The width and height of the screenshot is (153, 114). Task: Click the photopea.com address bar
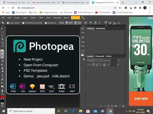(66, 8)
